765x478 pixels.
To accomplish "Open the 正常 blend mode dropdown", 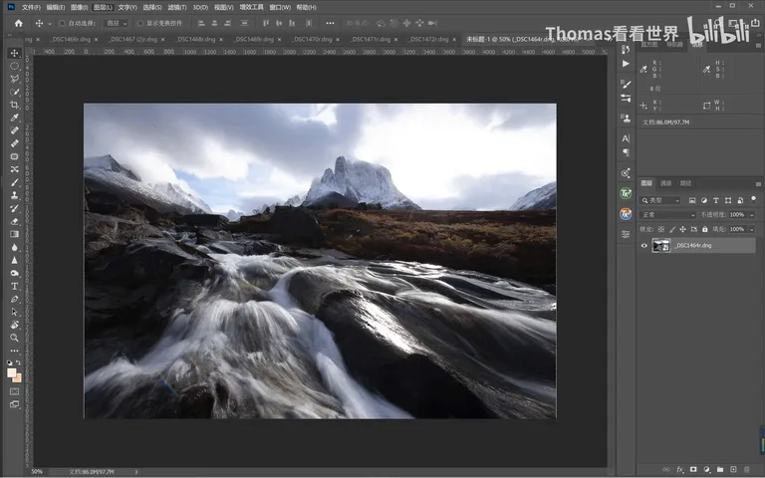I will pyautogui.click(x=668, y=215).
